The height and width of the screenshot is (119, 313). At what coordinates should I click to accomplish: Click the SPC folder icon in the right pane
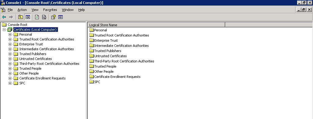91,82
